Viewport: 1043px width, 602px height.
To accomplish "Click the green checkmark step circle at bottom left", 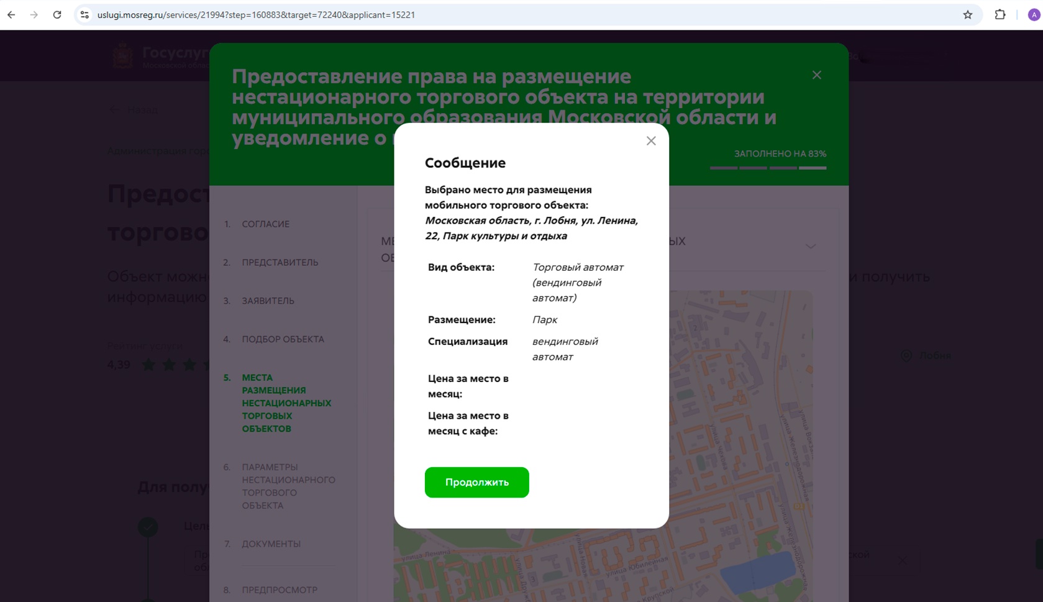I will click(x=148, y=527).
